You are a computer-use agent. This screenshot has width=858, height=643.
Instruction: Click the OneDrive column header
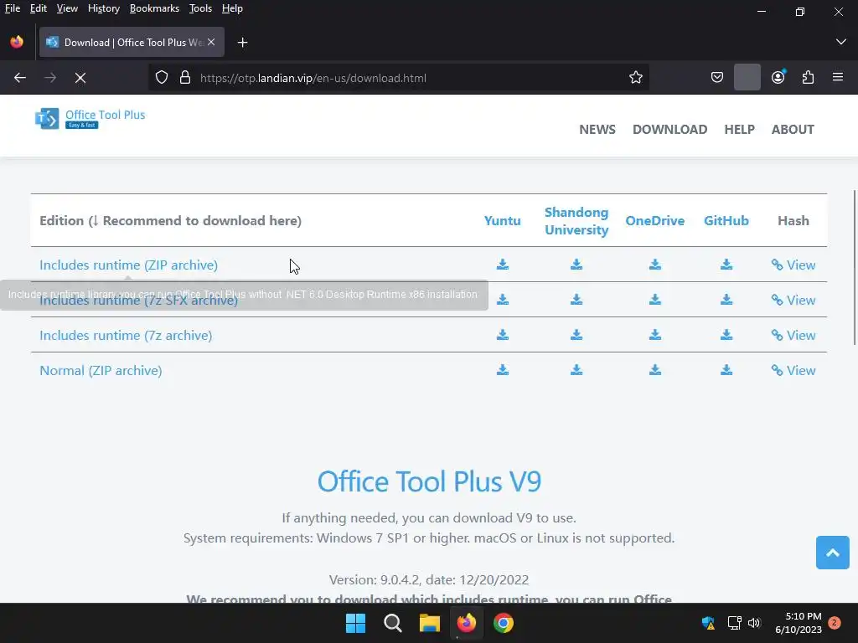(655, 220)
